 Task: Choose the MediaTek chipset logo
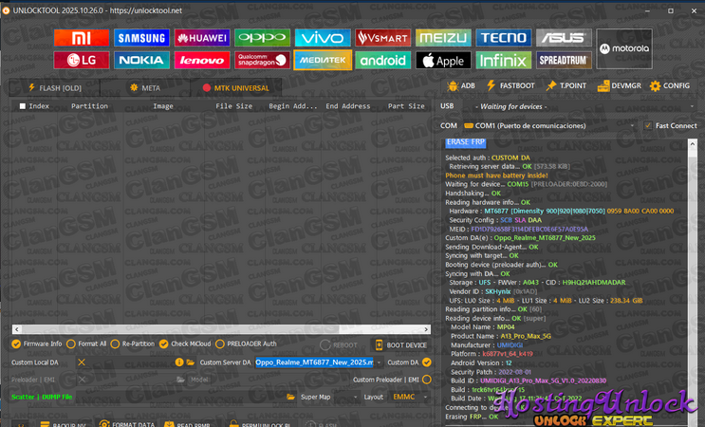click(322, 60)
